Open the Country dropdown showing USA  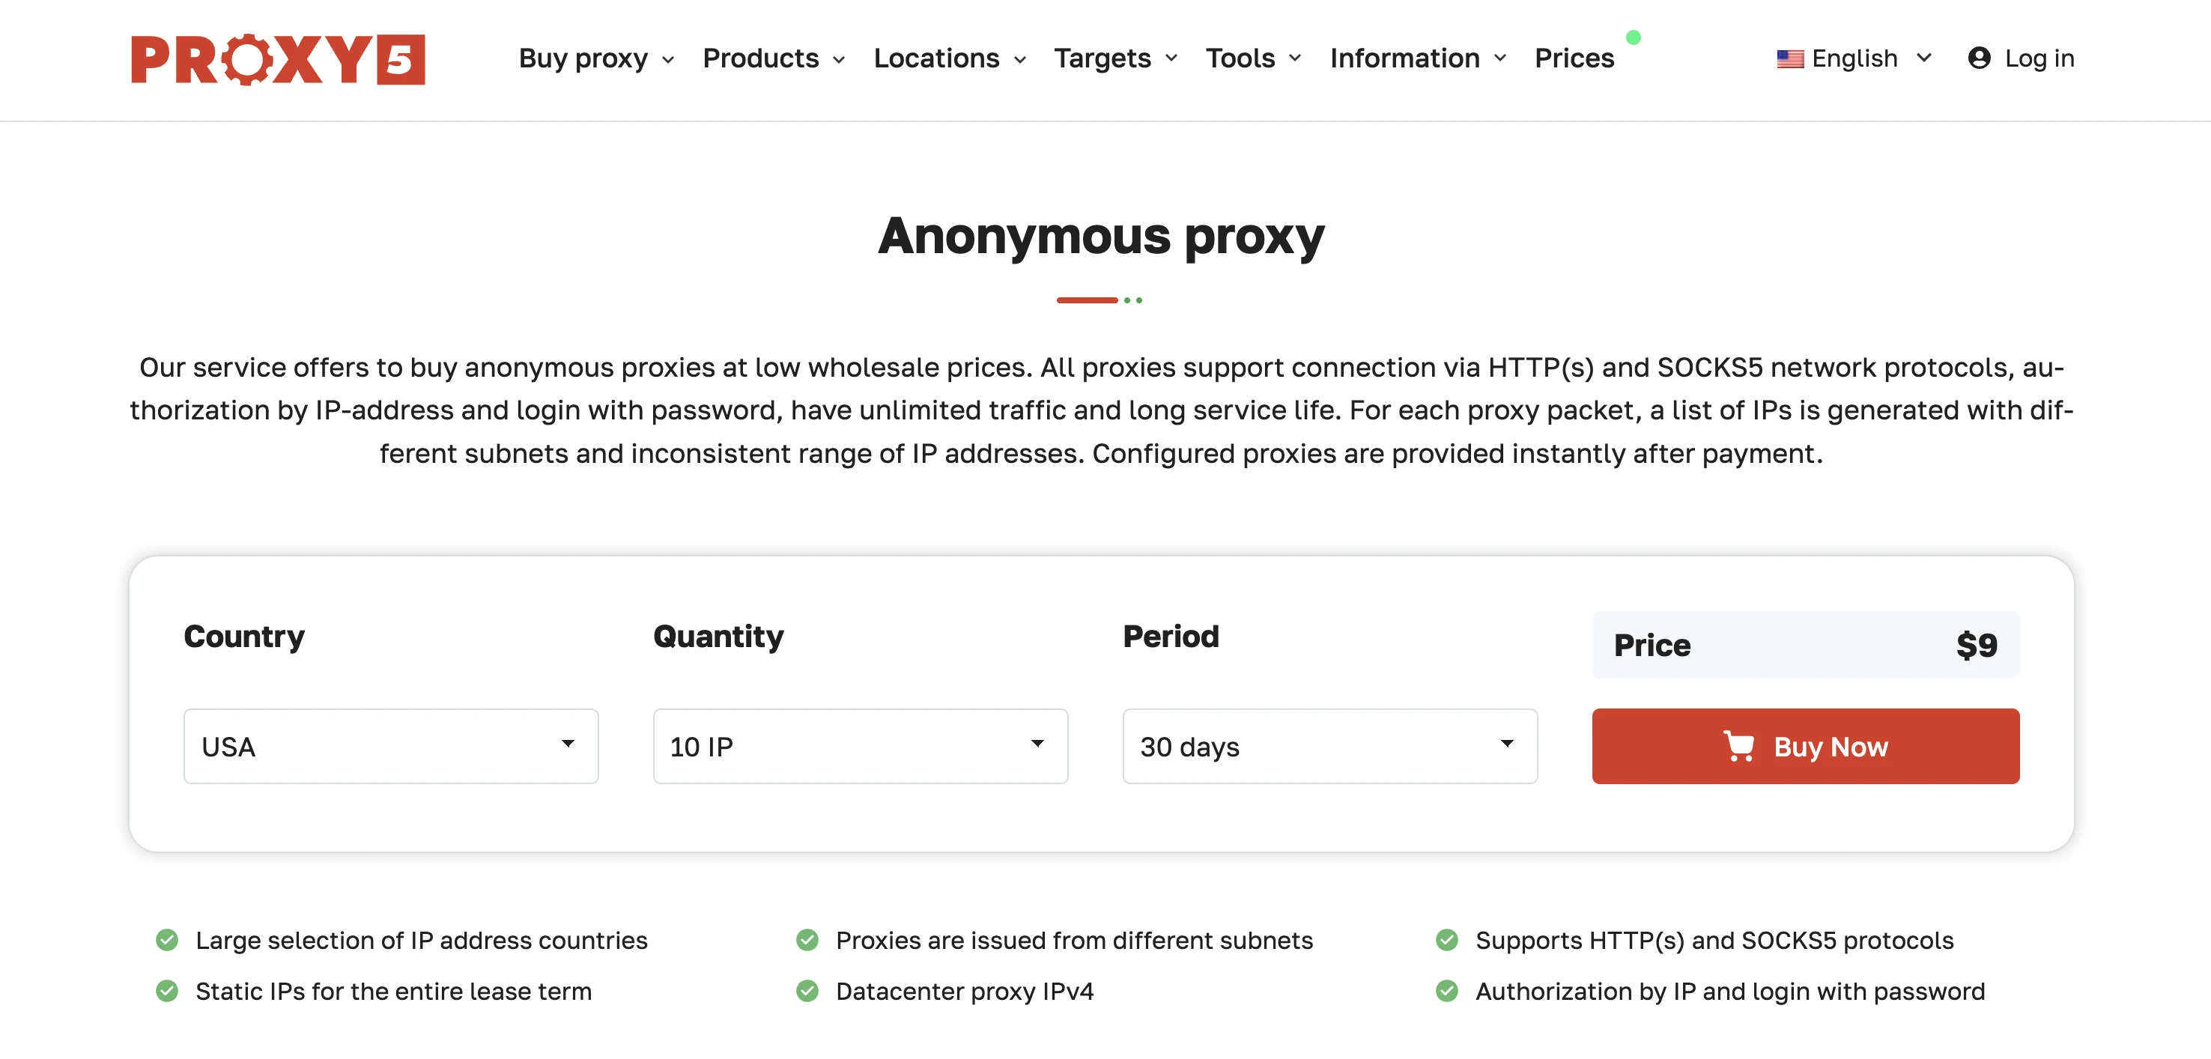389,747
